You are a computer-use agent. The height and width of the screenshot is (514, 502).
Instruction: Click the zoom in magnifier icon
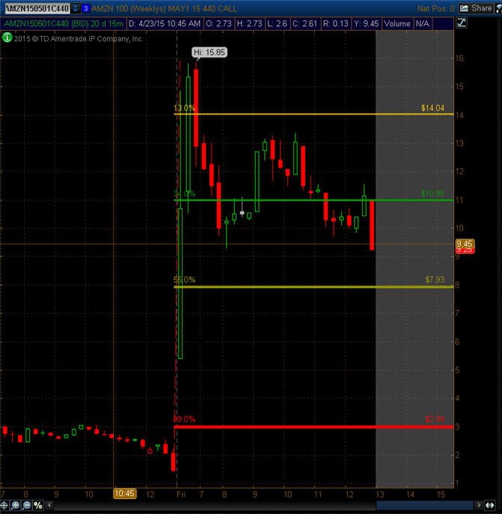point(15,505)
